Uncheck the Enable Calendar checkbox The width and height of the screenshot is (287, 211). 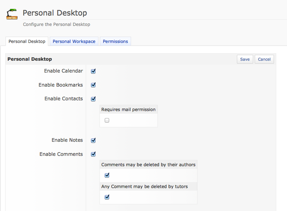pyautogui.click(x=93, y=71)
